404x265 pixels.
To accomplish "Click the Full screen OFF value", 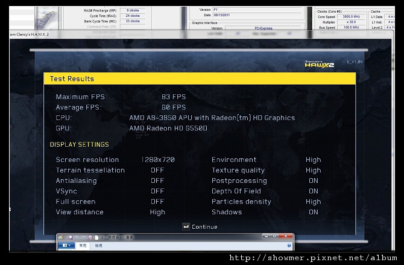I will tap(157, 202).
